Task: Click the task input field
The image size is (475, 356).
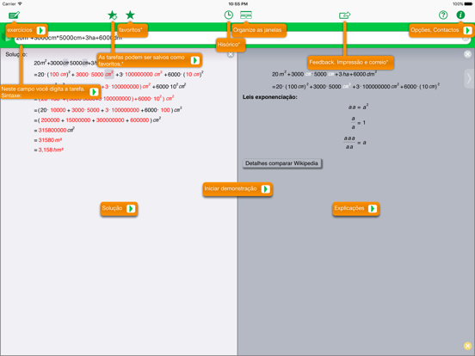Action: click(x=243, y=39)
